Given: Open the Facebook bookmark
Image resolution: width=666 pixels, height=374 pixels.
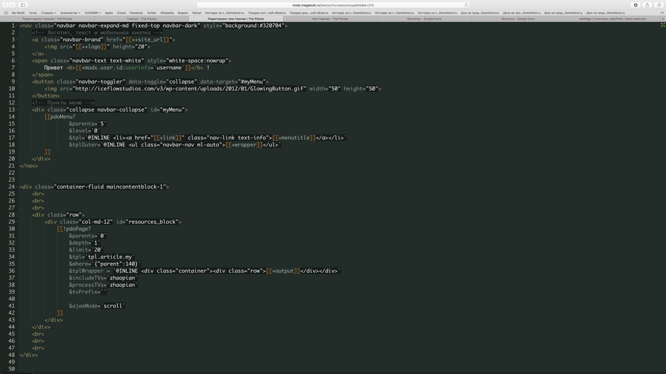Looking at the screenshot, I should click(136, 12).
